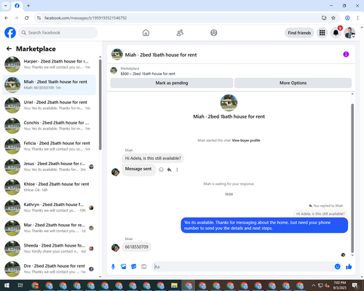Image resolution: width=364 pixels, height=291 pixels.
Task: Click the Mark as pending button
Action: [x=172, y=83]
